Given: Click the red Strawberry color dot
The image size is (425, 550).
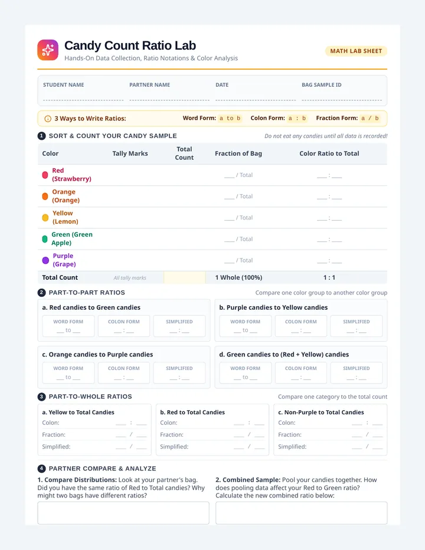Looking at the screenshot, I should [45, 175].
